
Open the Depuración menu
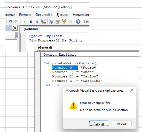point(44,15)
